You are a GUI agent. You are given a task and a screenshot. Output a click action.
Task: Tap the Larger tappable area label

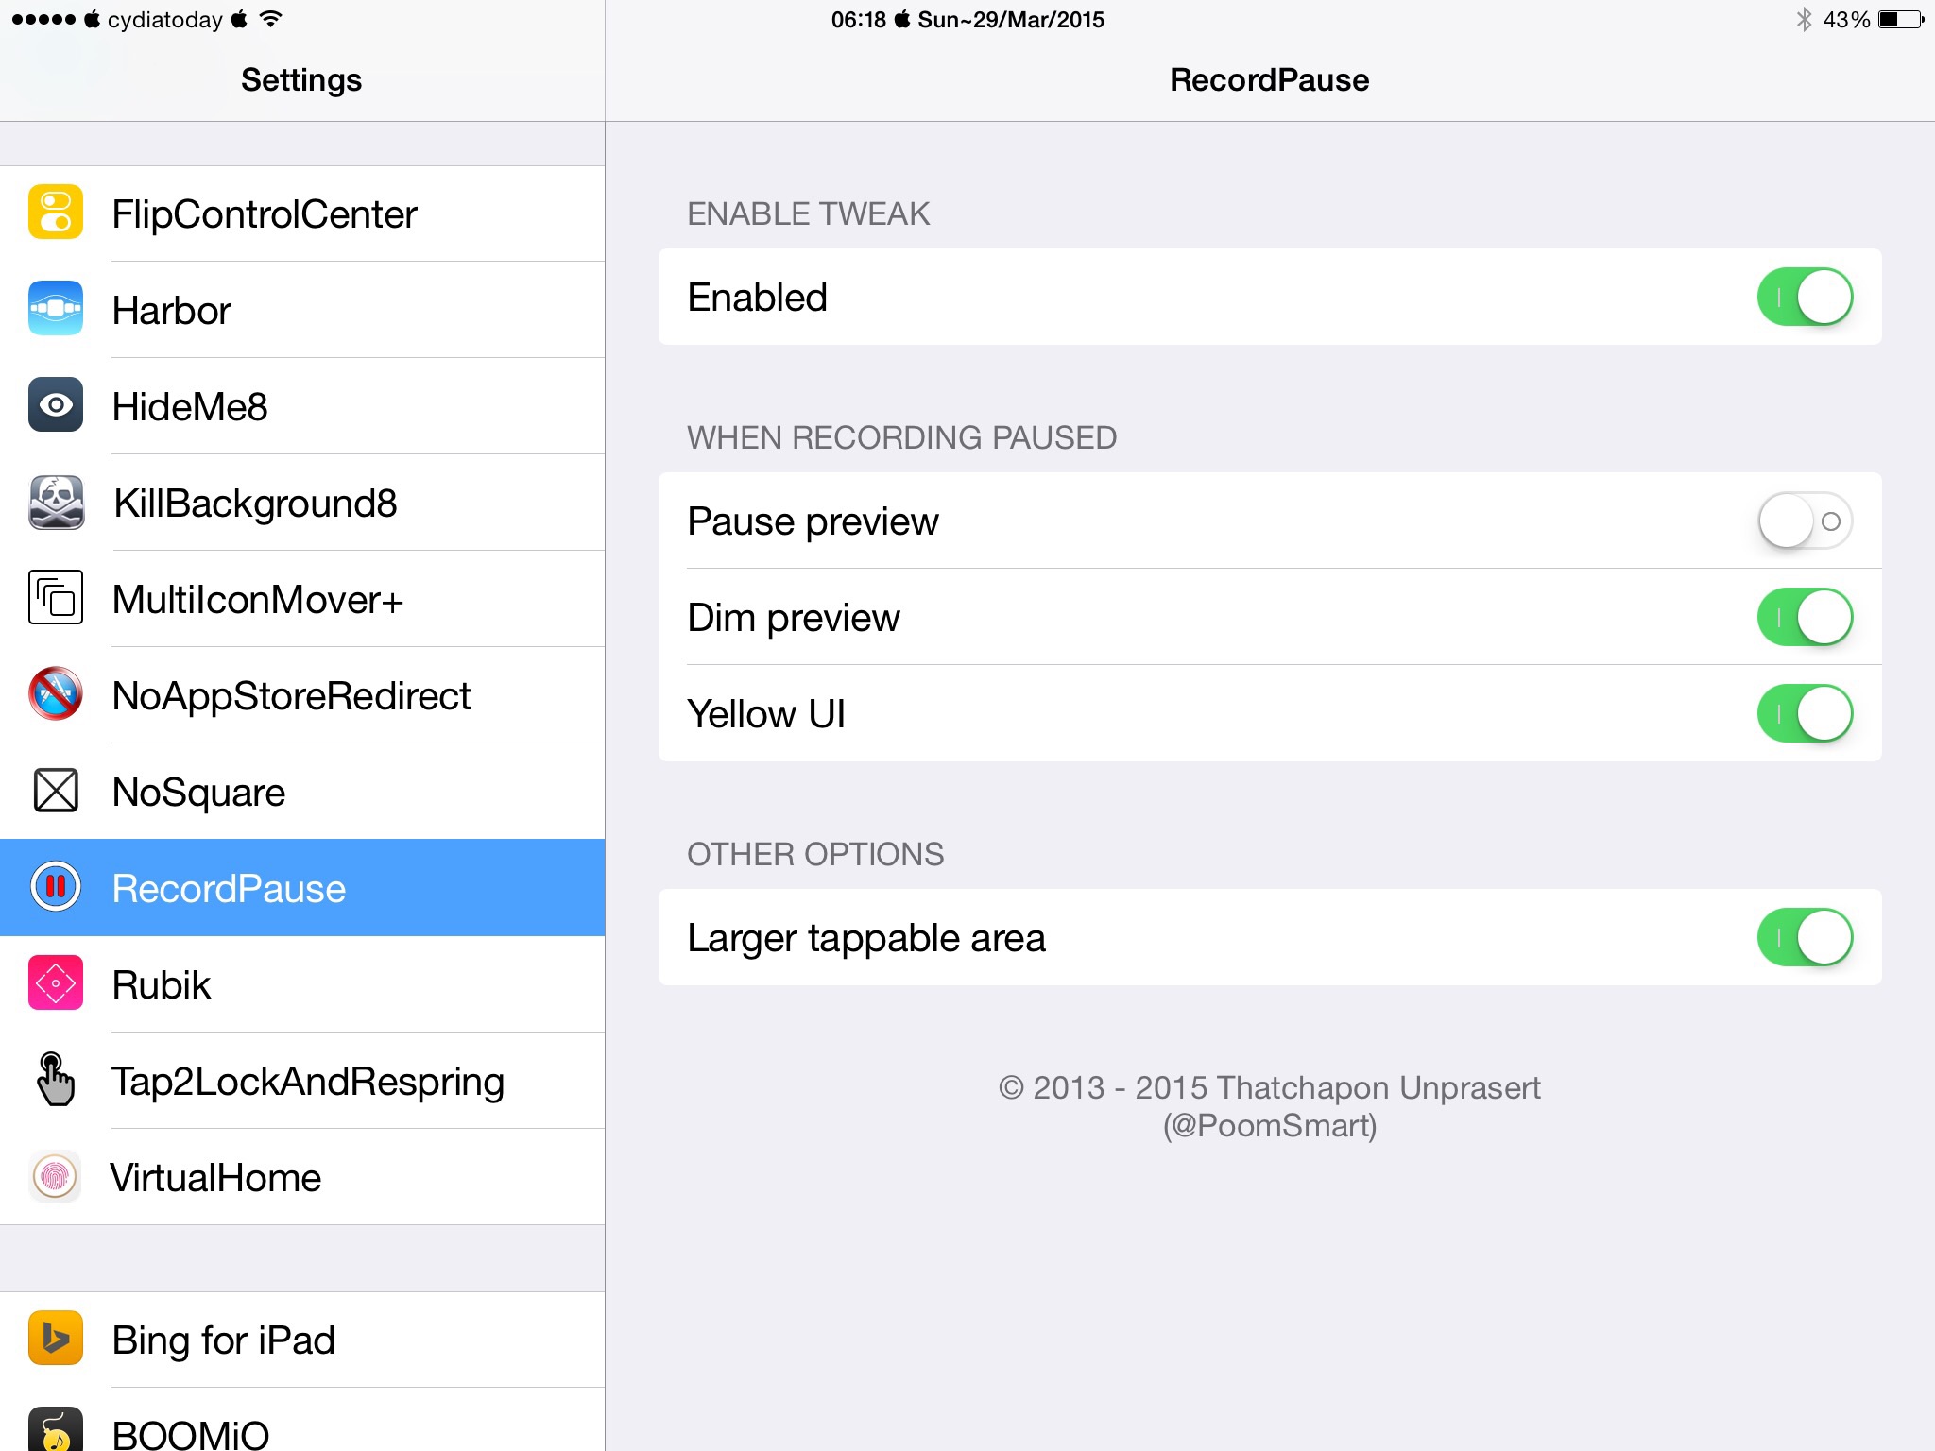tap(866, 939)
